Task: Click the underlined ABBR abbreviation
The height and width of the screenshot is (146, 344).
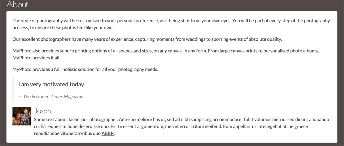Action: point(107,133)
